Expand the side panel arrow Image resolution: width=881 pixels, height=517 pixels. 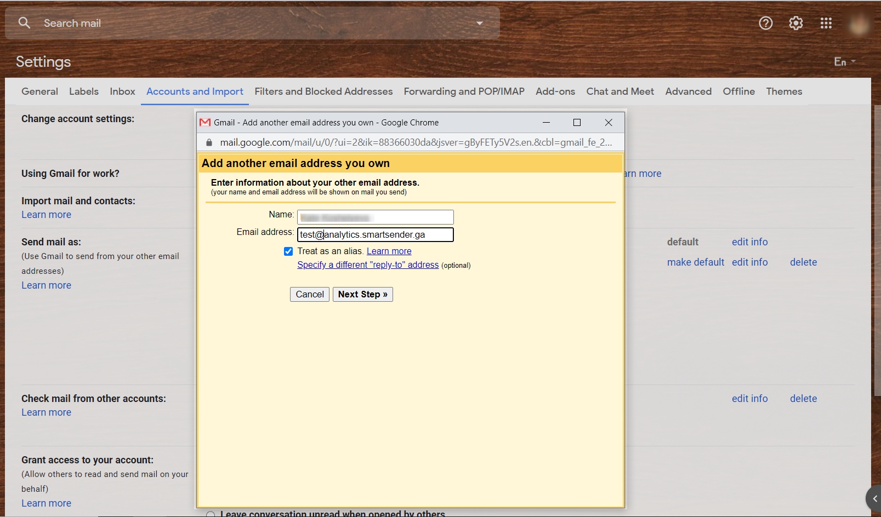click(x=874, y=499)
